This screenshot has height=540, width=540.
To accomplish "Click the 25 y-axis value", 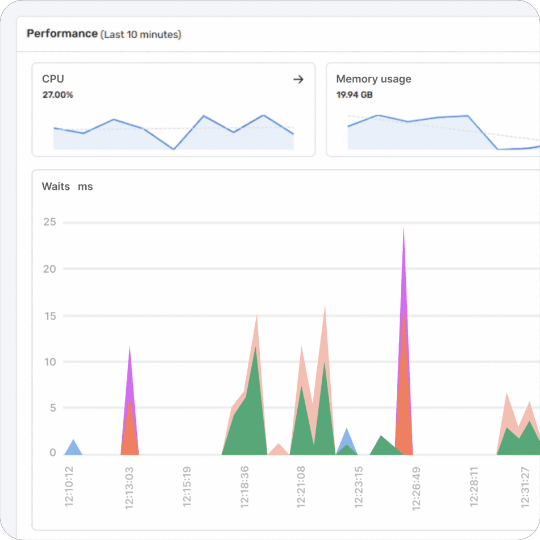I will click(x=49, y=222).
